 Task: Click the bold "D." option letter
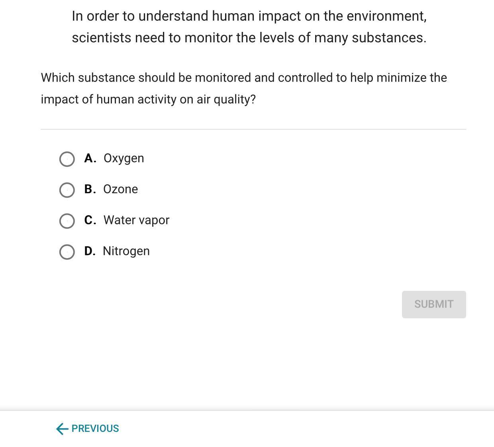click(x=90, y=251)
